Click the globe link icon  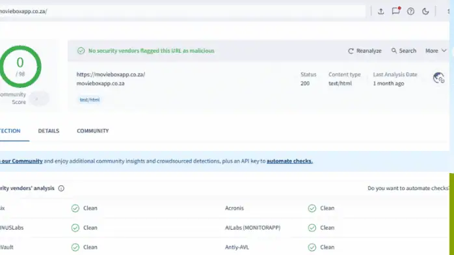438,78
